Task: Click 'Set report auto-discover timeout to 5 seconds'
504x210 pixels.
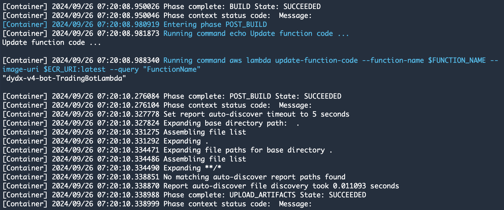Action: point(256,114)
